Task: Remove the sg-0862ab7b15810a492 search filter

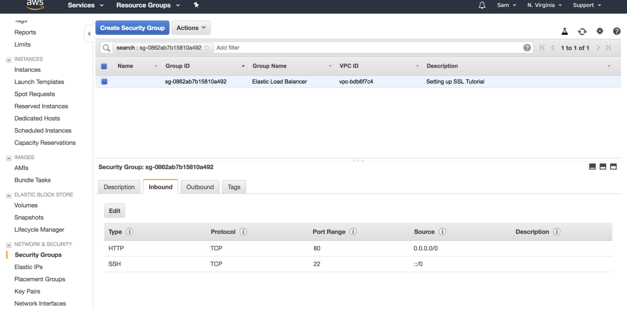Action: pos(207,48)
